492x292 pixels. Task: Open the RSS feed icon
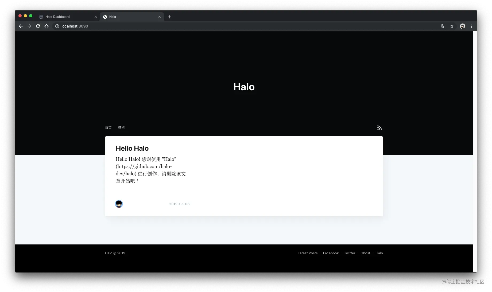click(x=379, y=128)
